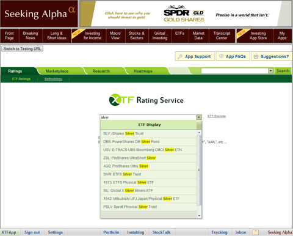Toggle the ETF search dropdown arrow
The height and width of the screenshot is (236, 293).
click(x=199, y=117)
